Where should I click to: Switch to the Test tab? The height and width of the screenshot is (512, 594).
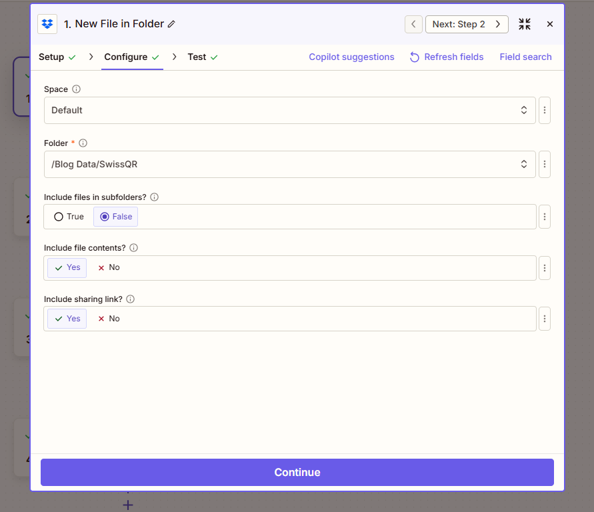(x=197, y=57)
